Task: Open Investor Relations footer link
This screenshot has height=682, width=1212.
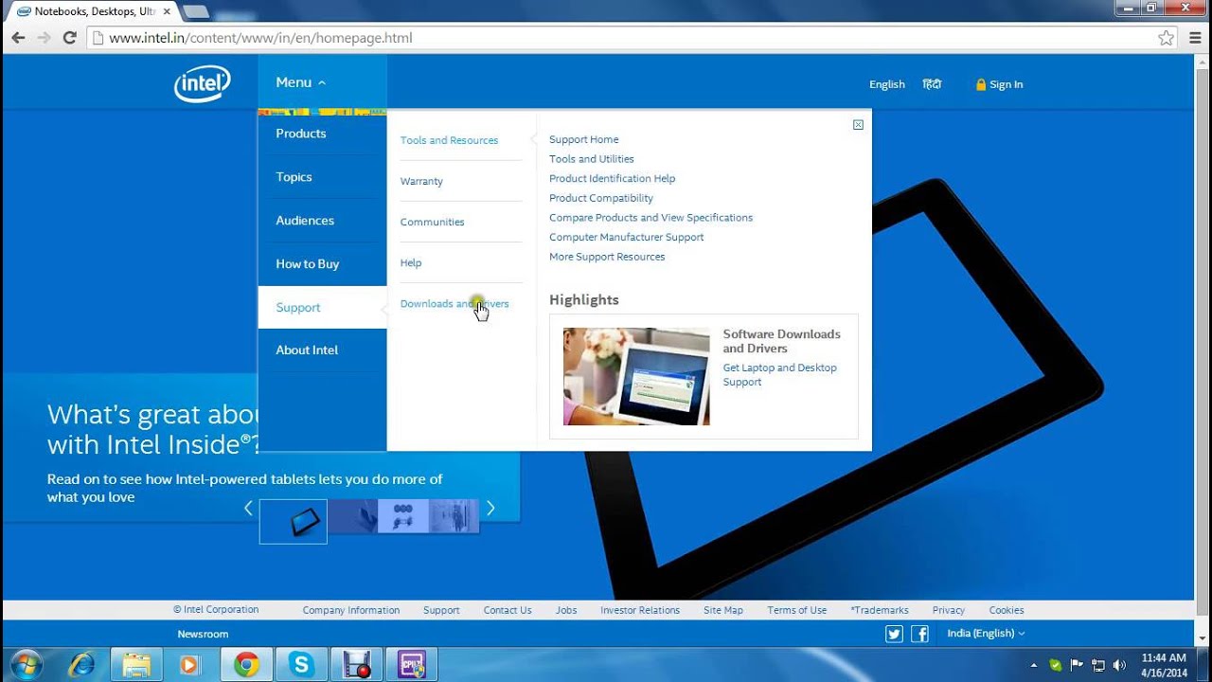Action: [640, 610]
